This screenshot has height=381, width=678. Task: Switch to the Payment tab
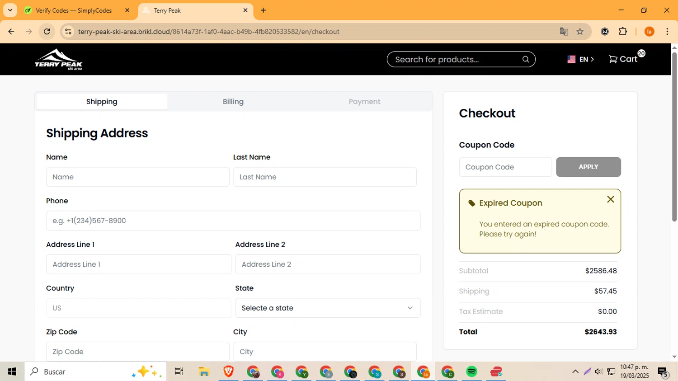coord(364,102)
